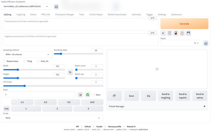Screen dimensions: 212x134
Task: Click the trash icon to clear prompt
Action: click(x=169, y=33)
